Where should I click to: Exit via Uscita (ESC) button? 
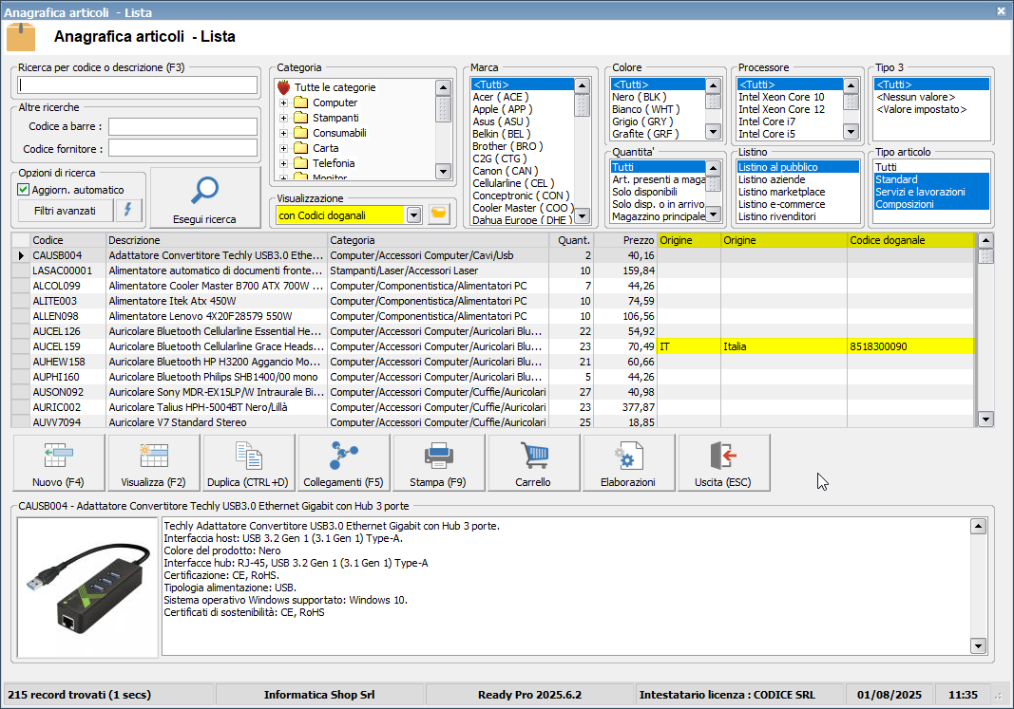tap(723, 463)
